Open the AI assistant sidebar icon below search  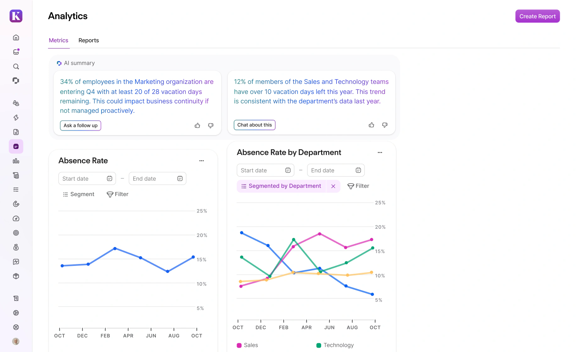coord(16,81)
